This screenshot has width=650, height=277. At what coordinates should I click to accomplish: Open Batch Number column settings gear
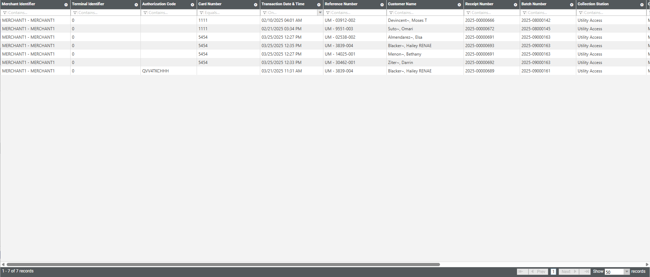[572, 5]
